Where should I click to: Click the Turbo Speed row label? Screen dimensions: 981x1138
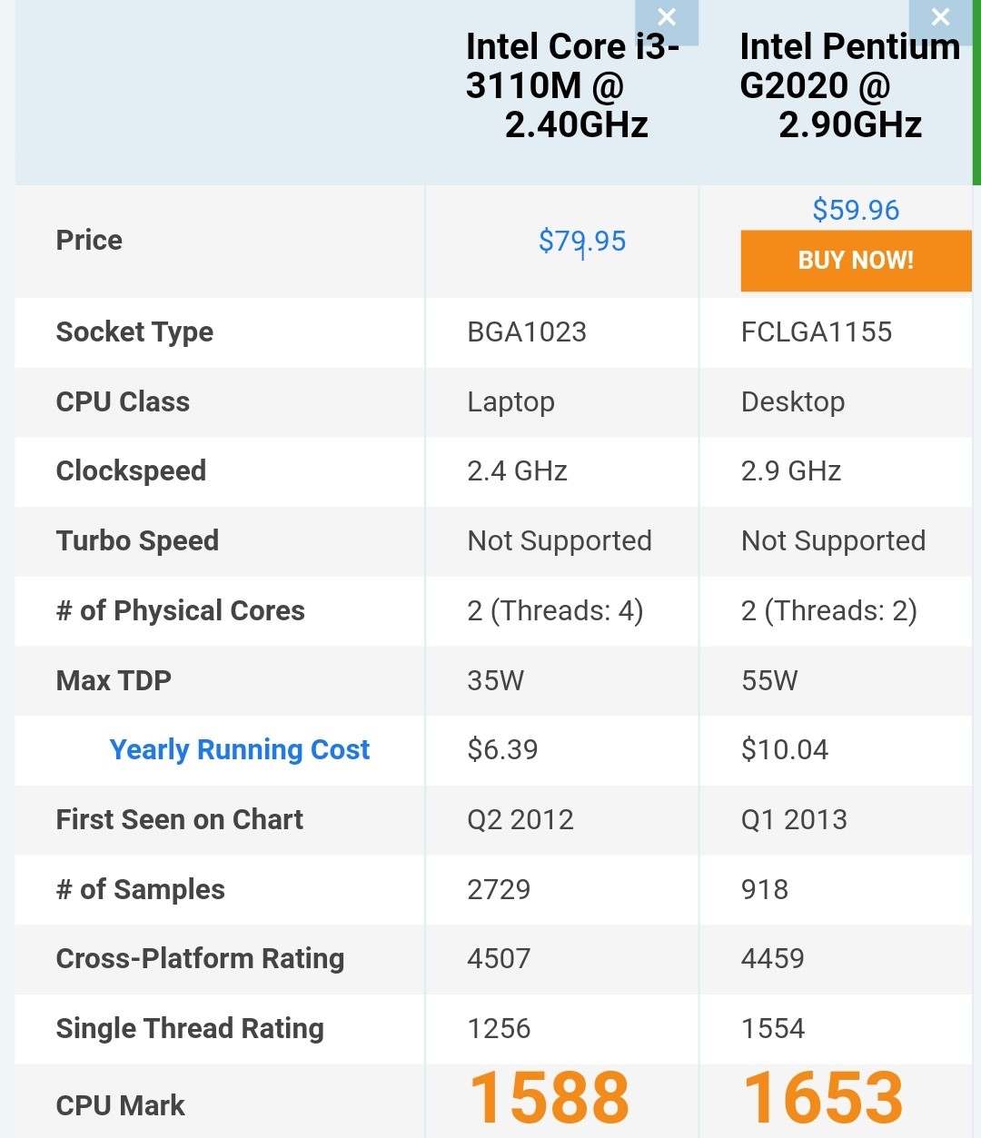point(137,541)
